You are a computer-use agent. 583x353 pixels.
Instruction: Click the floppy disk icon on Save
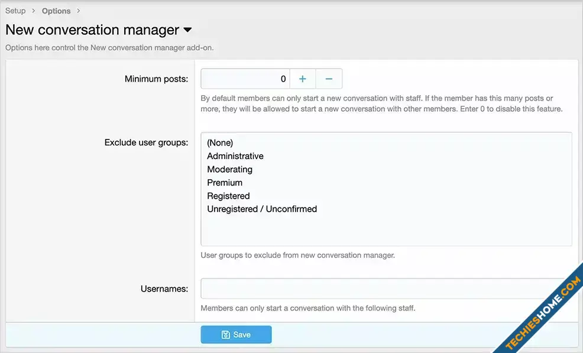[226, 335]
